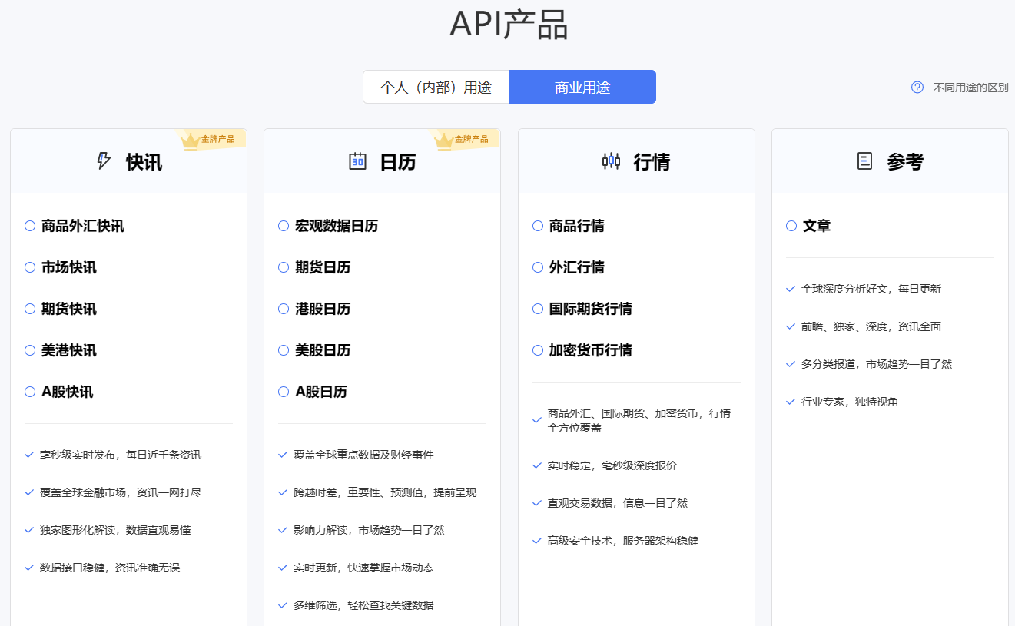This screenshot has height=626, width=1015.
Task: Select the A股日历 radio option
Action: (x=284, y=392)
